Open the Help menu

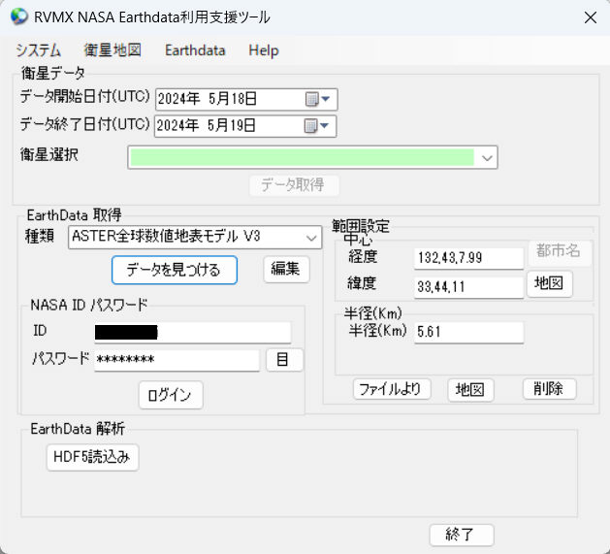[263, 50]
